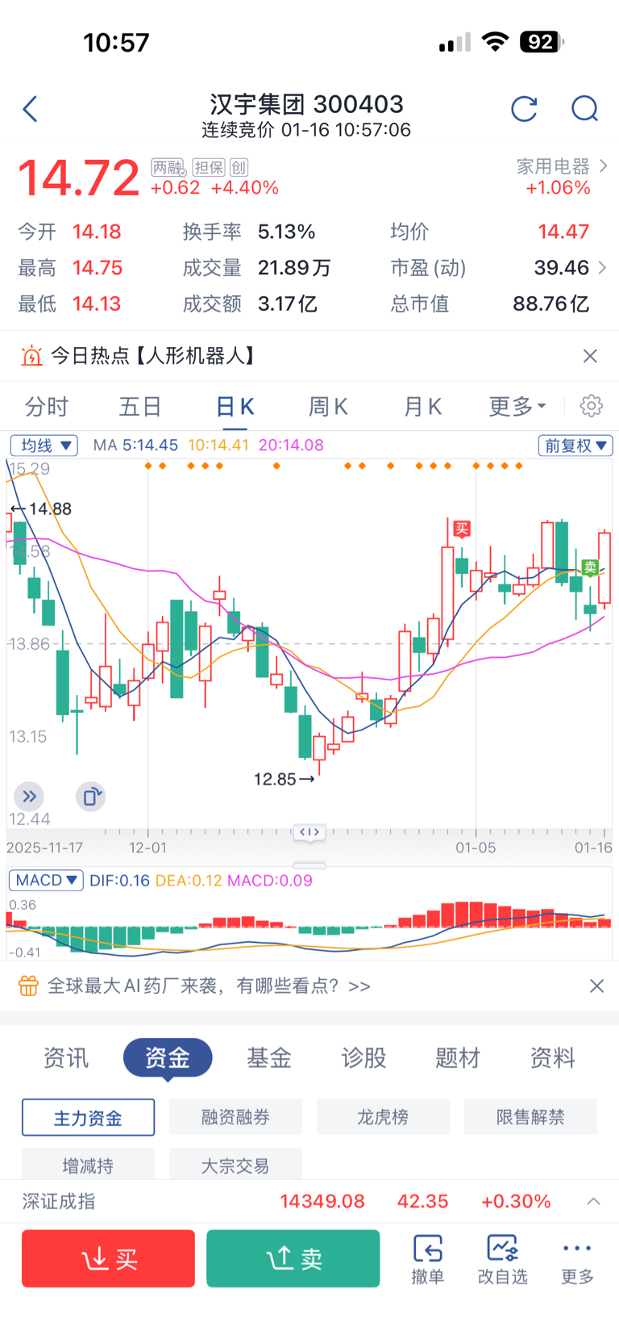Open chart settings gear icon

(x=591, y=405)
